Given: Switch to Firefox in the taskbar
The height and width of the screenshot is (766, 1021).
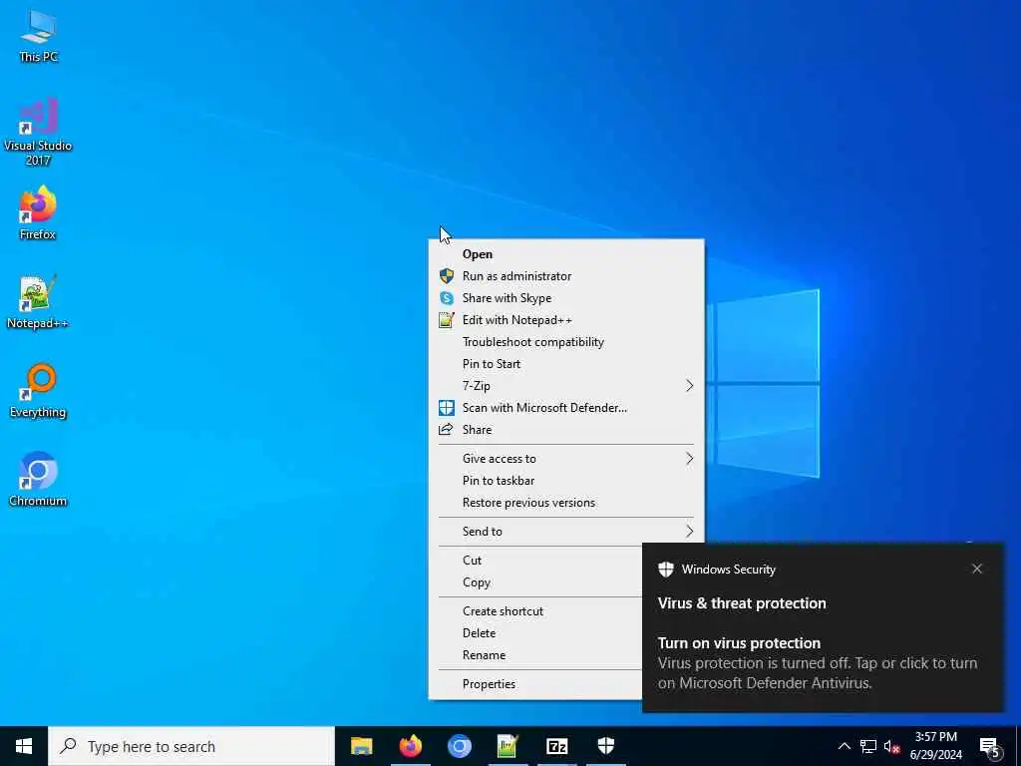Looking at the screenshot, I should [x=410, y=746].
